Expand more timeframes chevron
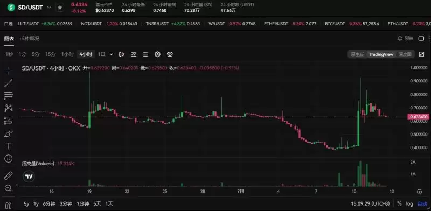431x211 pixels. (x=111, y=54)
